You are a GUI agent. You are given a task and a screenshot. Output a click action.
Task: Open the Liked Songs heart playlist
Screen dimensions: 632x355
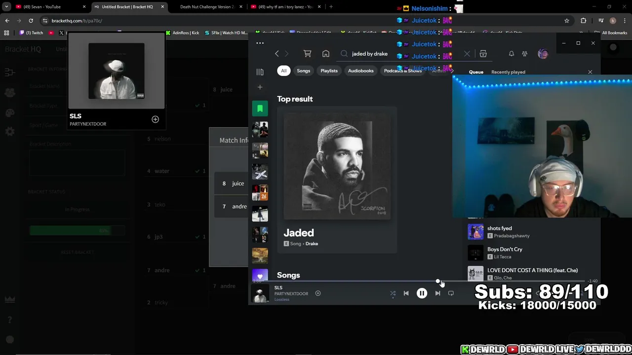pos(260,276)
